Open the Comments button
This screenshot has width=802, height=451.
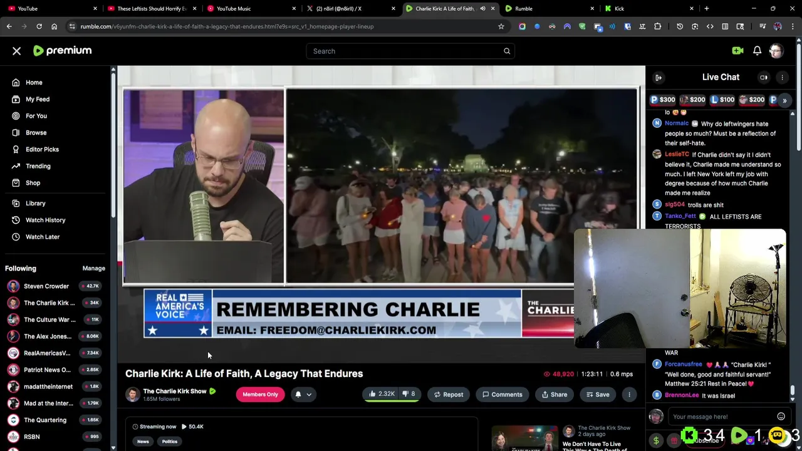[x=502, y=395]
